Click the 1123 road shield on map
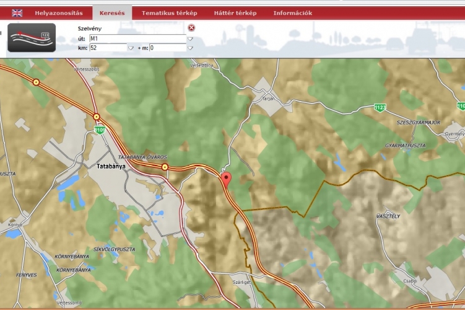465x310 pixels. (380, 108)
